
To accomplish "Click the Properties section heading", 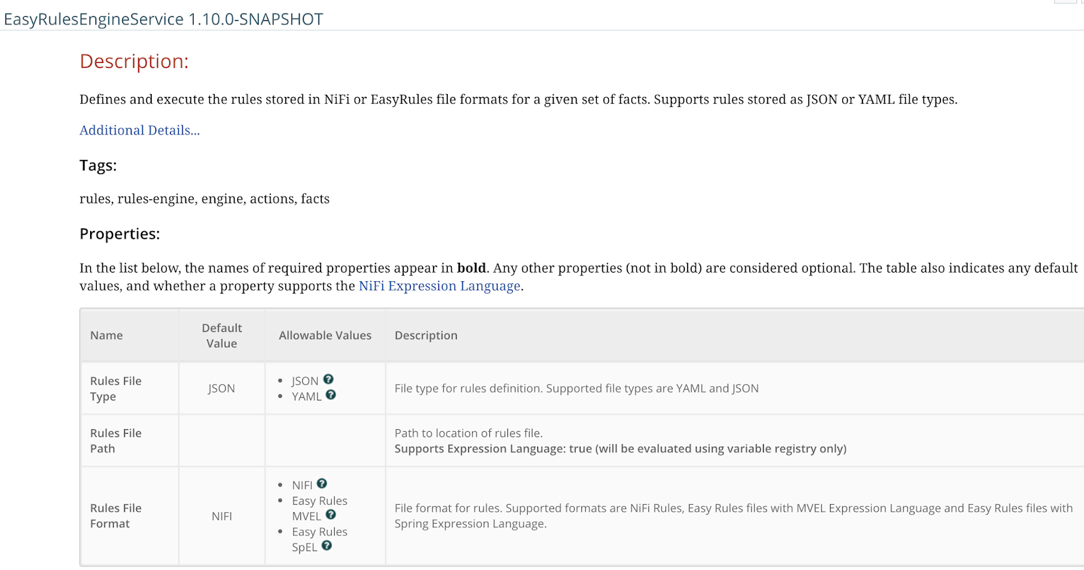I will point(120,234).
